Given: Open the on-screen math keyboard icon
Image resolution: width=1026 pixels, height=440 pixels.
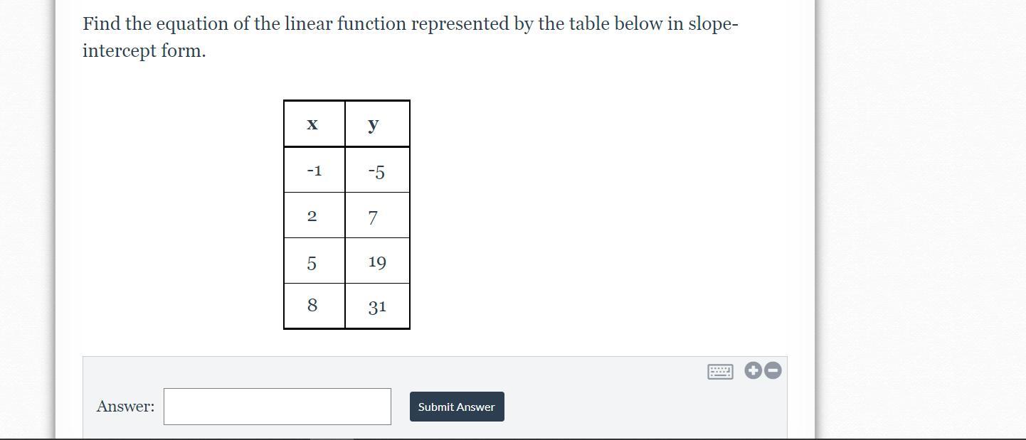Looking at the screenshot, I should (x=720, y=371).
